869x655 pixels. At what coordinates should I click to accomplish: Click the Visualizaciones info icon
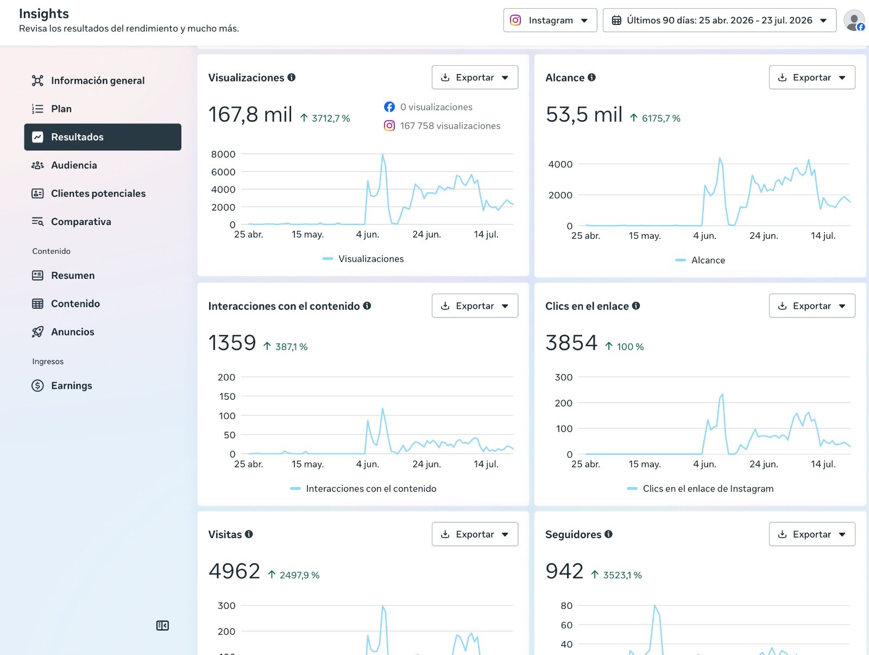point(292,77)
